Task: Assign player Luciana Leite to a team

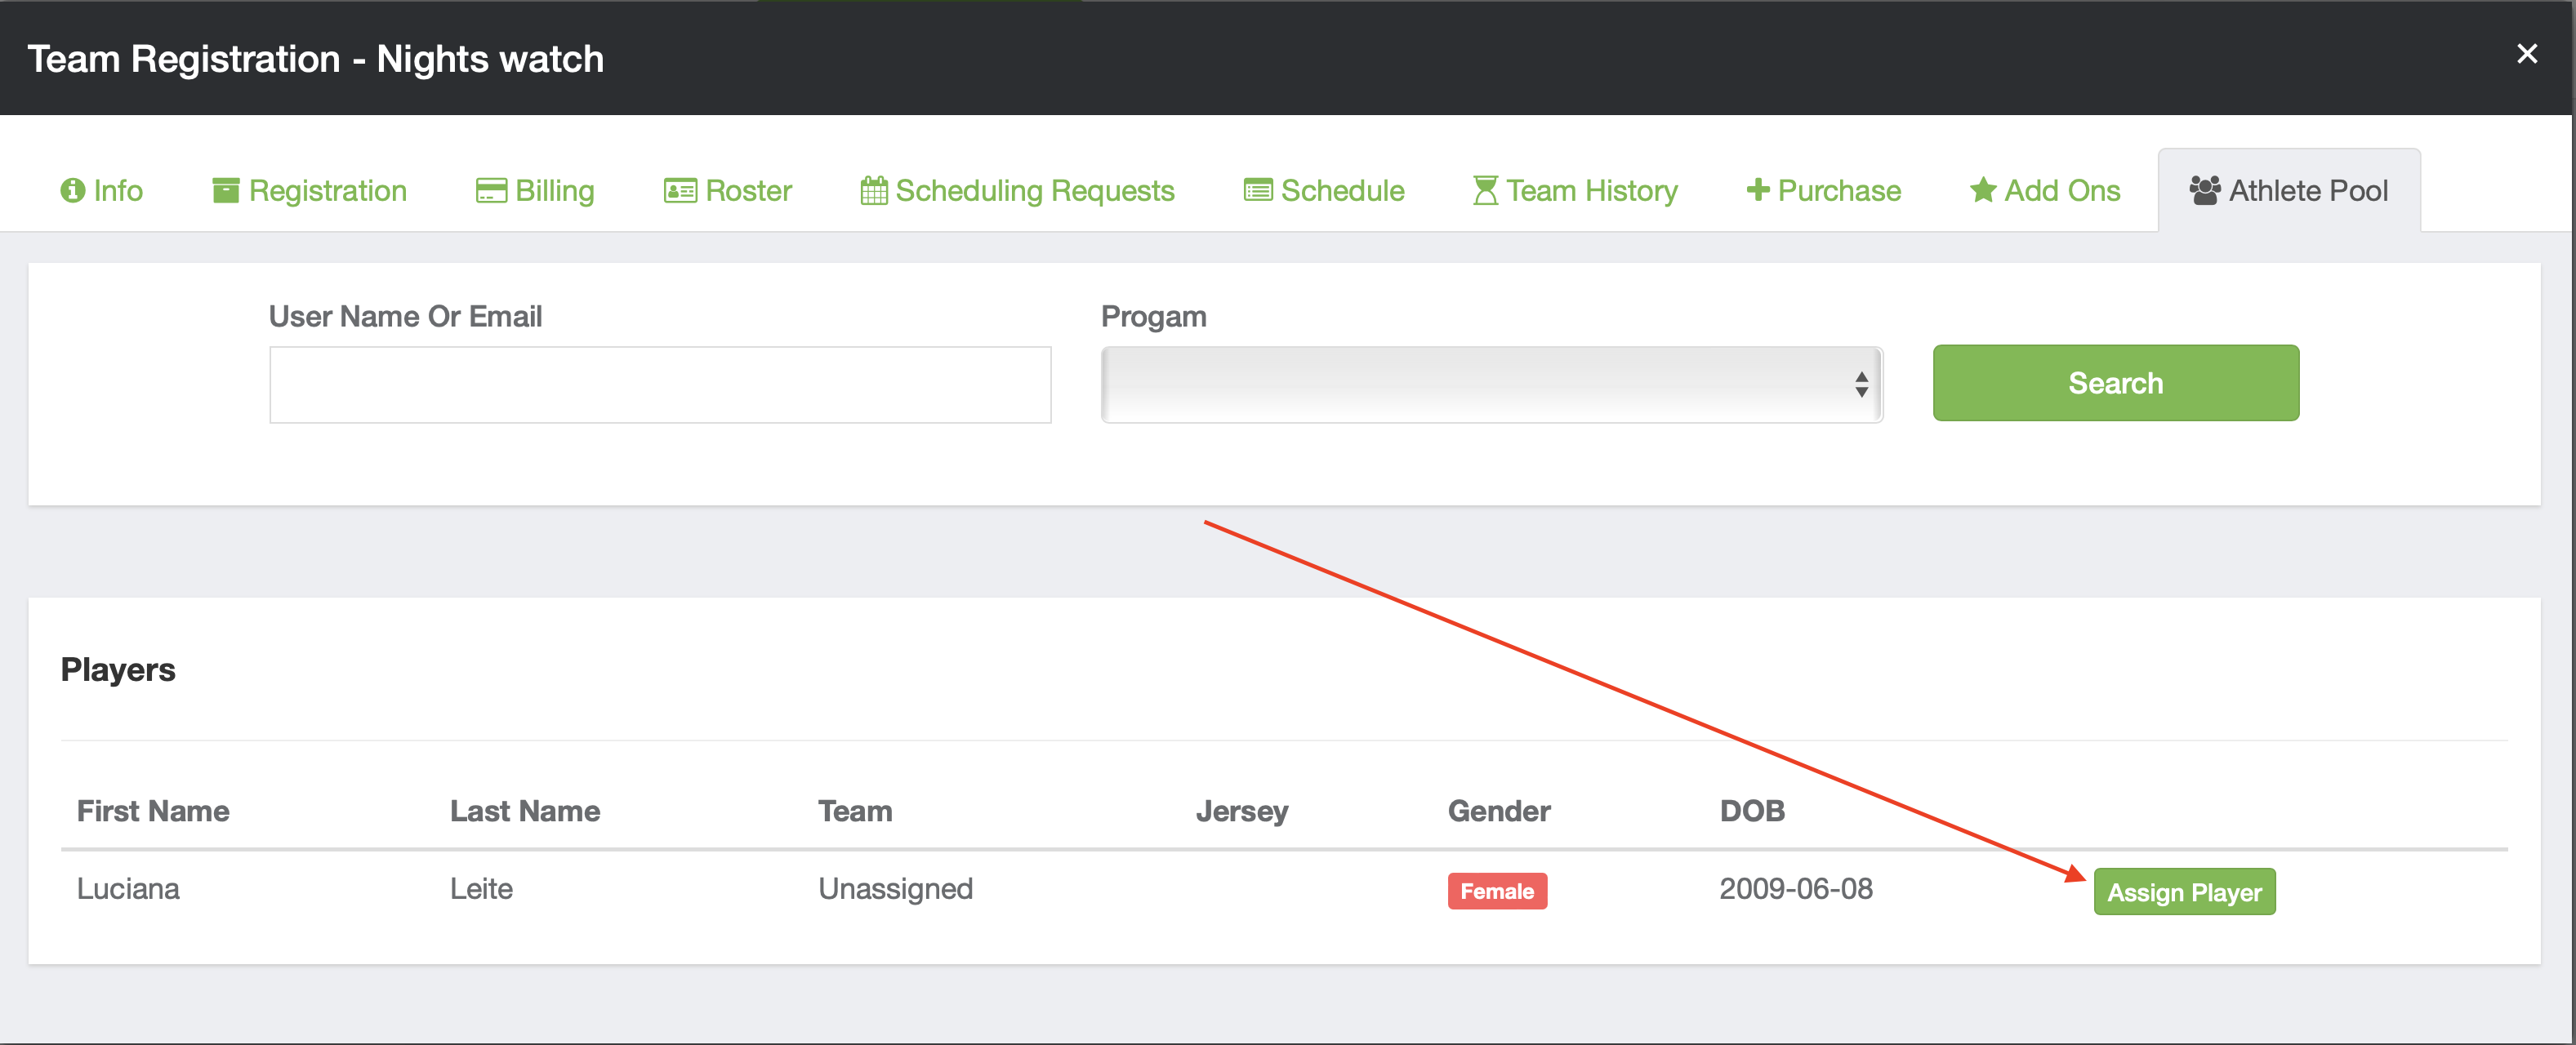Action: [x=2184, y=891]
